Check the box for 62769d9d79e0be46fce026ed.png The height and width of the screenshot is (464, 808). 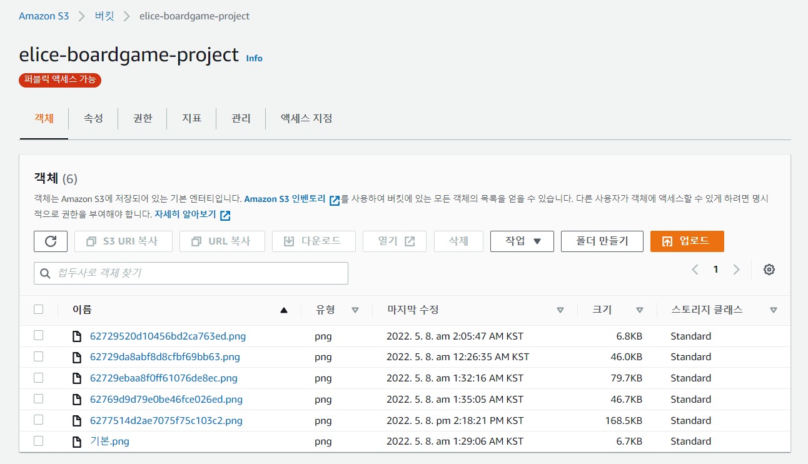pyautogui.click(x=39, y=399)
